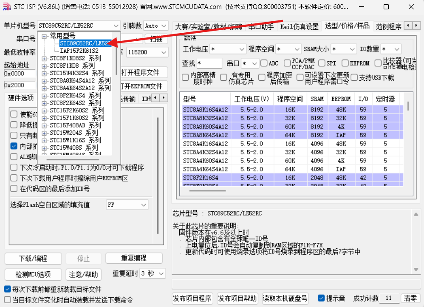This screenshot has width=424, height=307.
Task: Switch to the Keil仿真设置 tab
Action: [300, 26]
